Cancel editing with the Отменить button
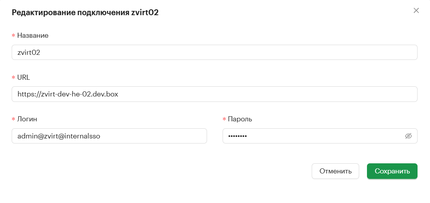 pos(335,171)
